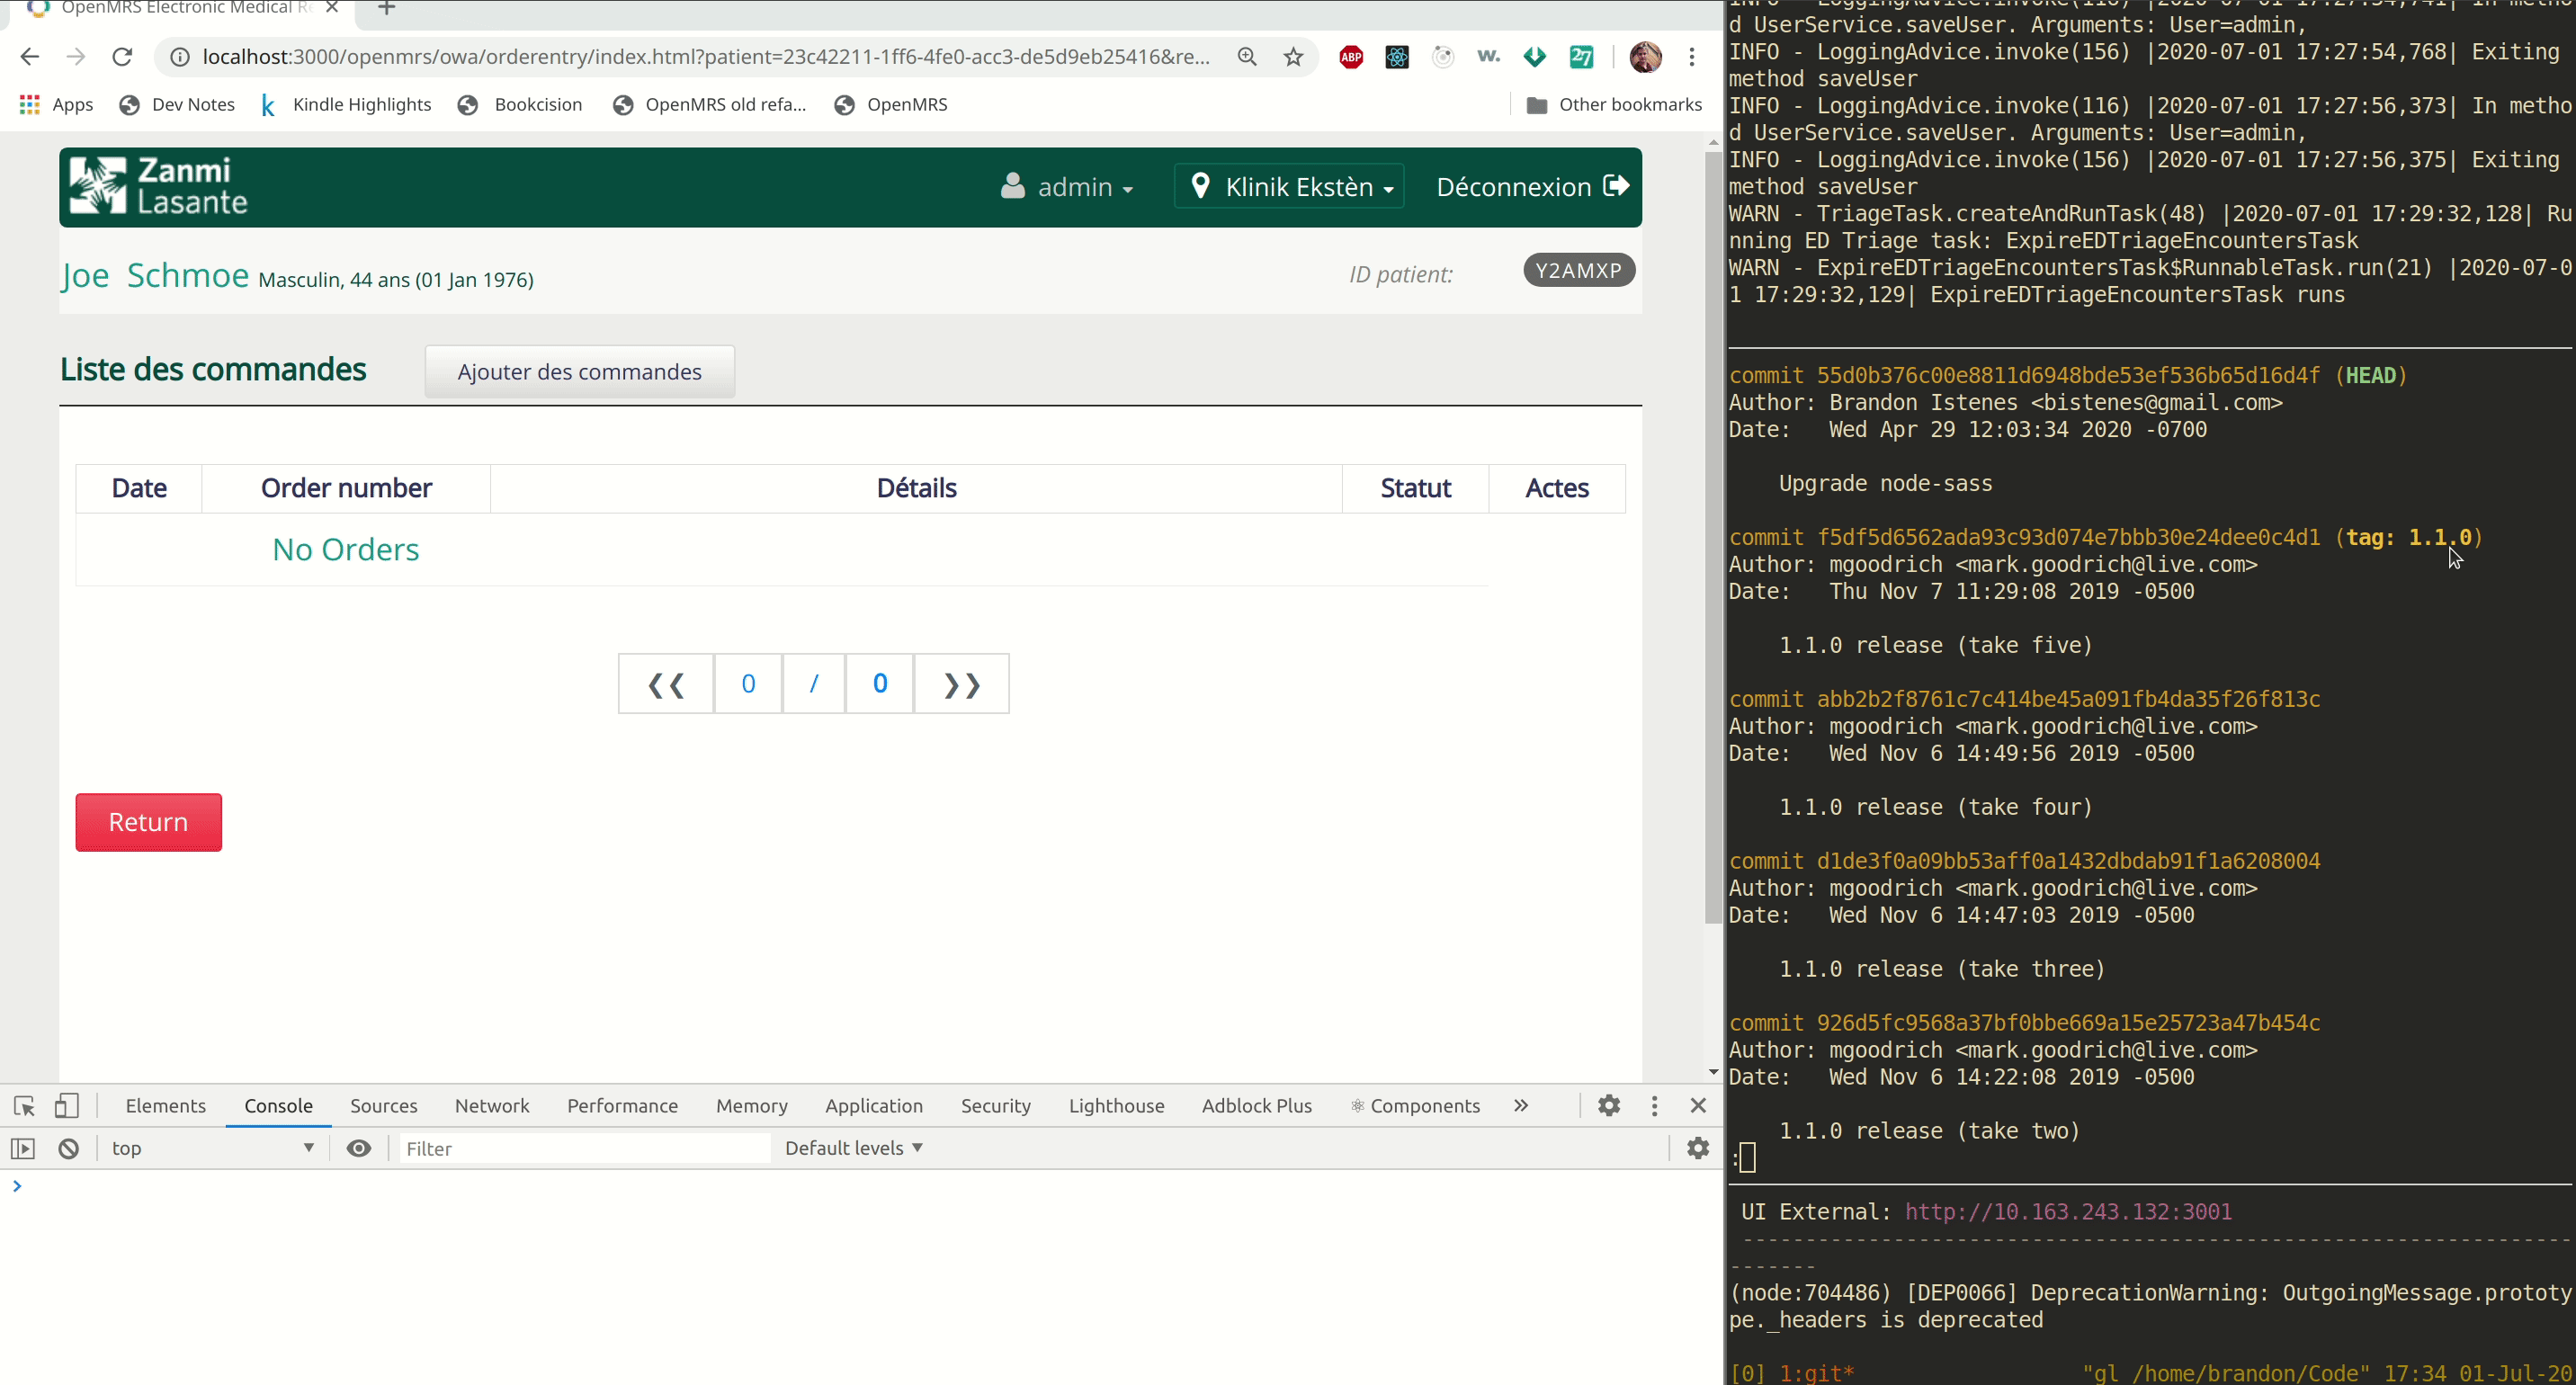Click the green 27 calendar extension icon
The height and width of the screenshot is (1385, 2576).
(1581, 57)
